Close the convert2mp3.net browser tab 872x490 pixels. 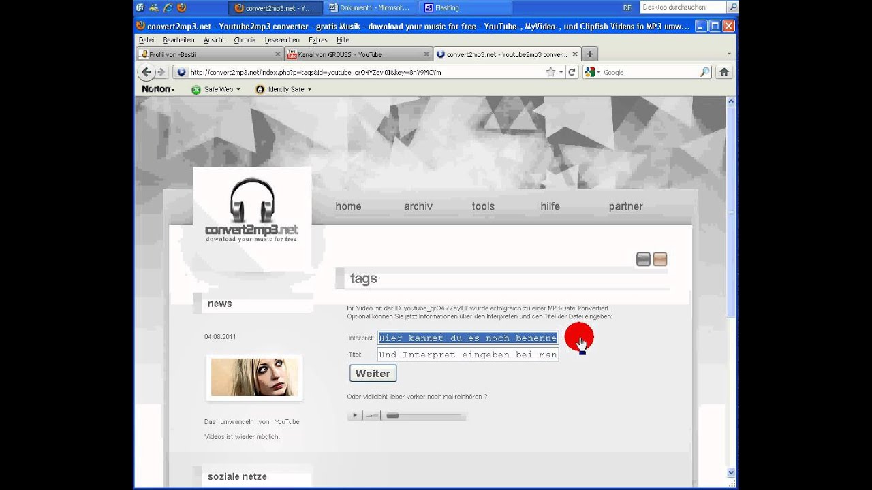pos(575,54)
